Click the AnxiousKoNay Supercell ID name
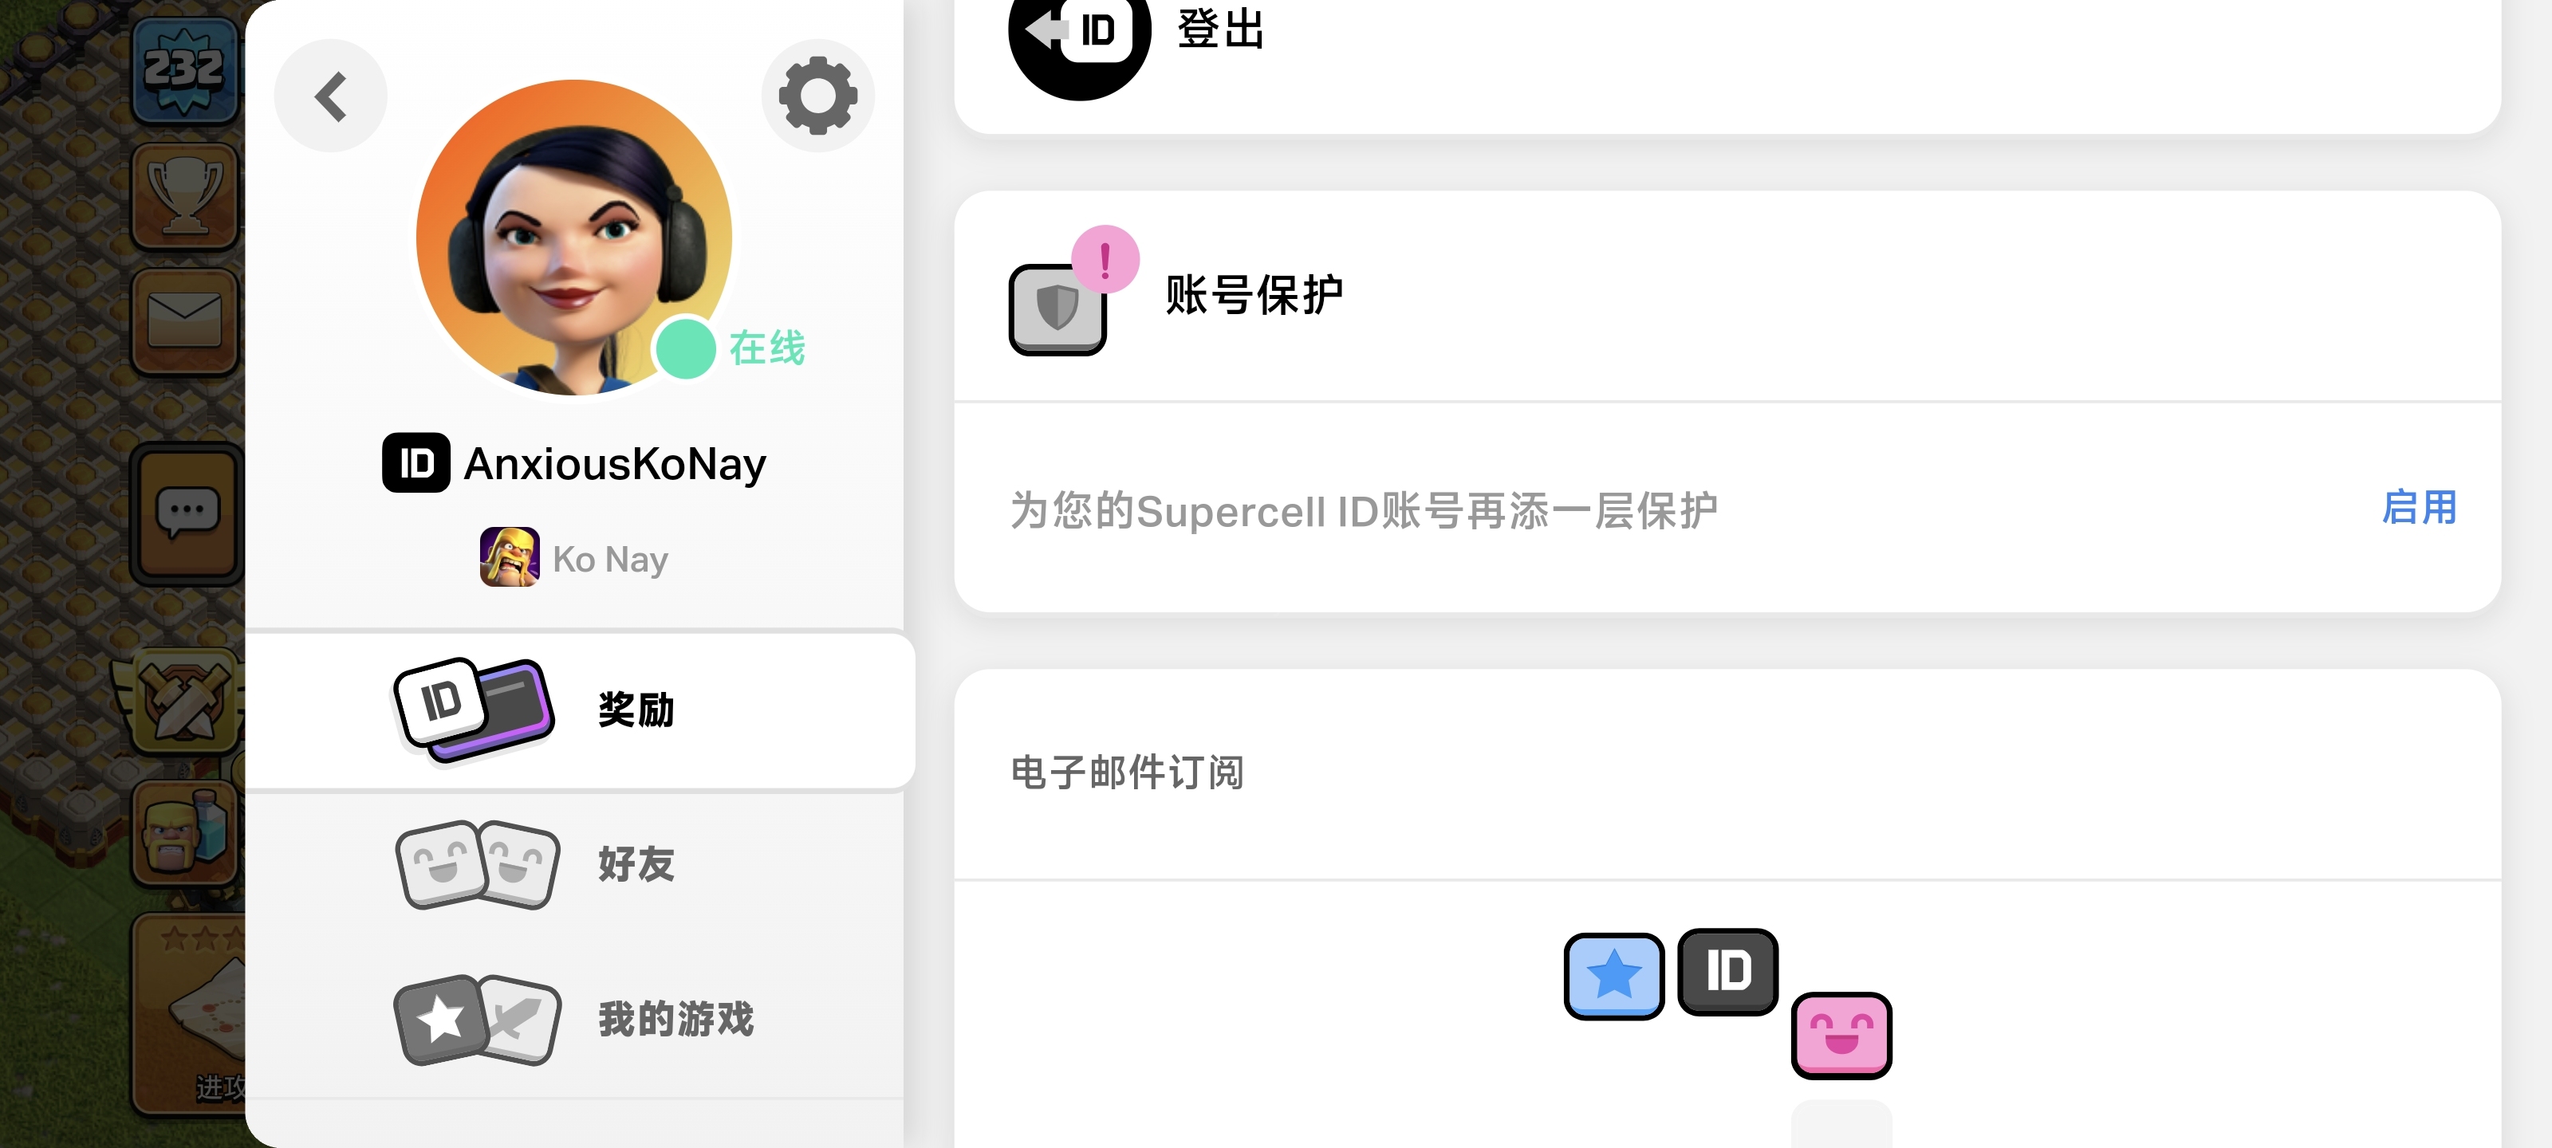The width and height of the screenshot is (2552, 1148). (614, 463)
